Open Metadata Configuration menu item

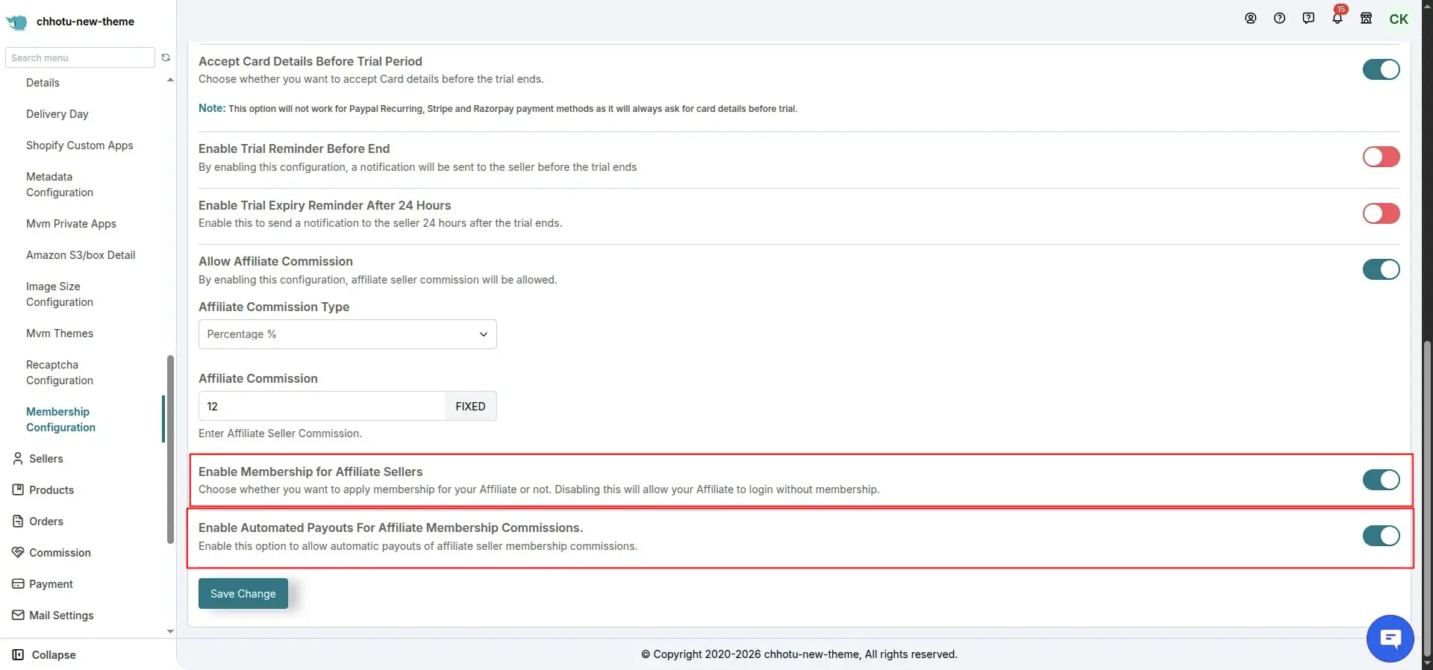(60, 184)
